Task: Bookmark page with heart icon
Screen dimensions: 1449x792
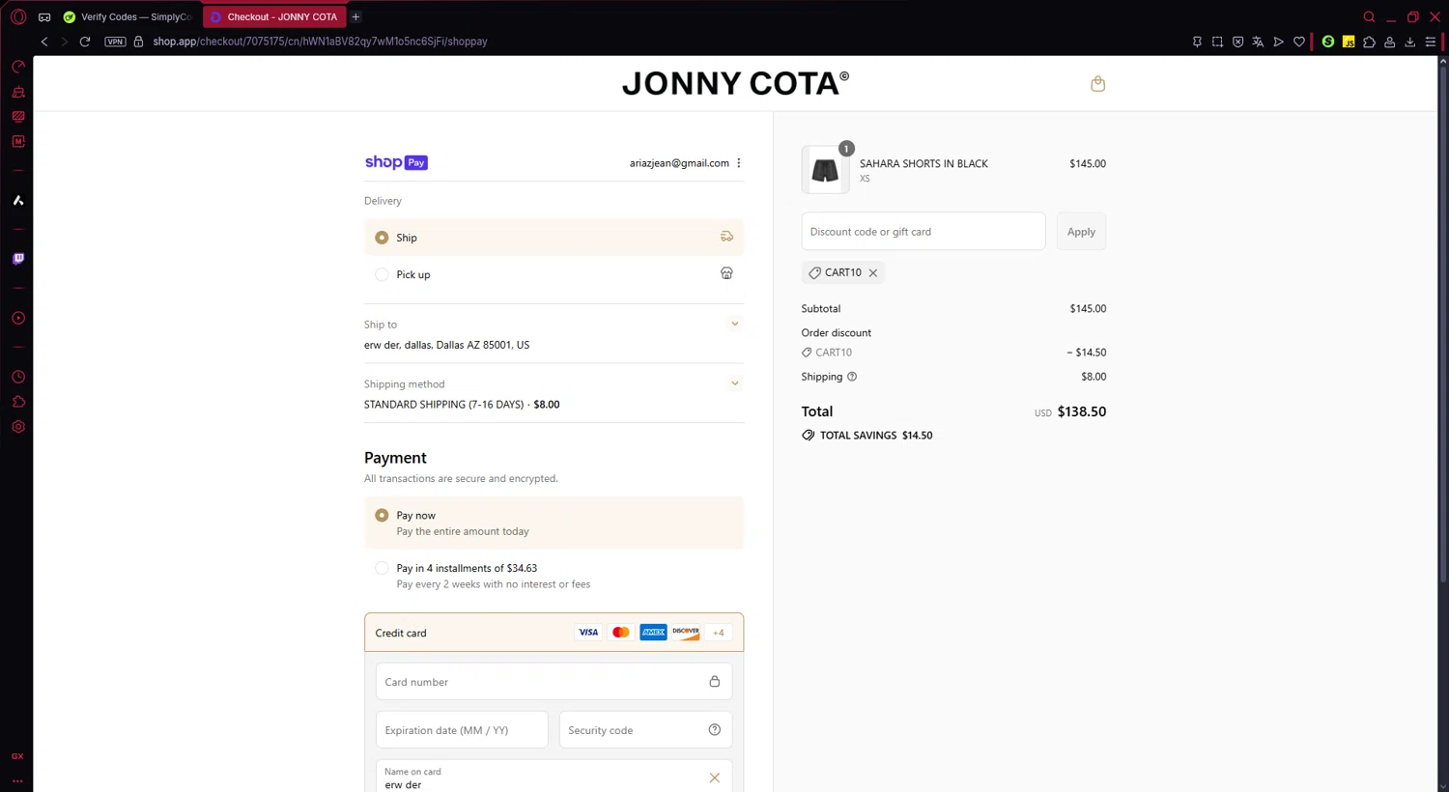Action: 1299,42
